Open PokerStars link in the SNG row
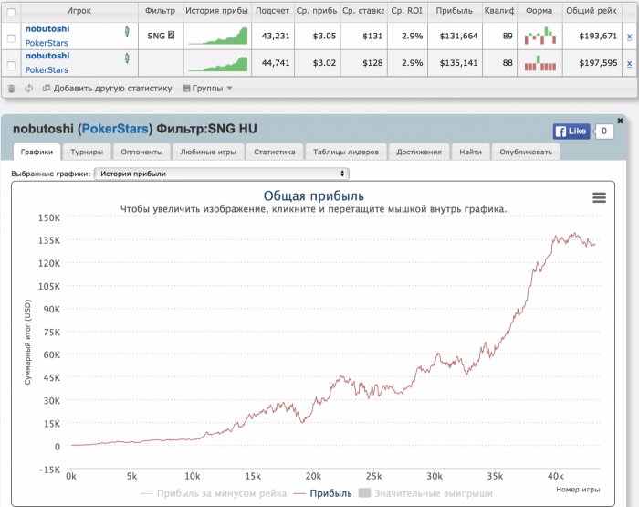639x507 pixels. pos(47,43)
